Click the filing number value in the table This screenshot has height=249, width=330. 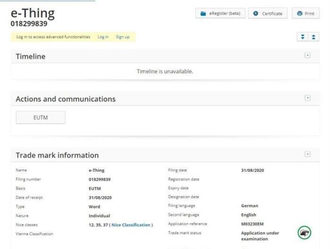pos(99,180)
